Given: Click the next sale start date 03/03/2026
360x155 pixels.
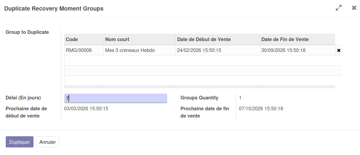Looking at the screenshot, I should pyautogui.click(x=86, y=108).
